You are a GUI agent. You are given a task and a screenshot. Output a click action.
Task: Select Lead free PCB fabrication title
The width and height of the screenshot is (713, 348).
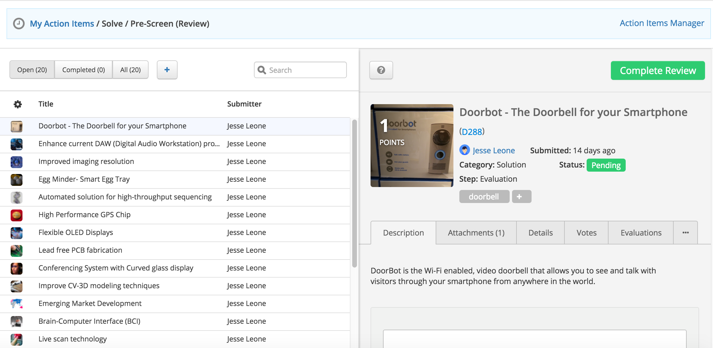click(x=80, y=250)
